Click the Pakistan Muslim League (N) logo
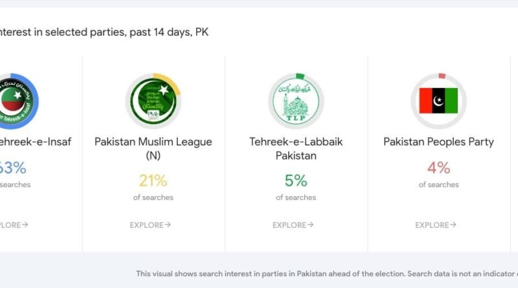The width and height of the screenshot is (518, 288). click(x=153, y=101)
